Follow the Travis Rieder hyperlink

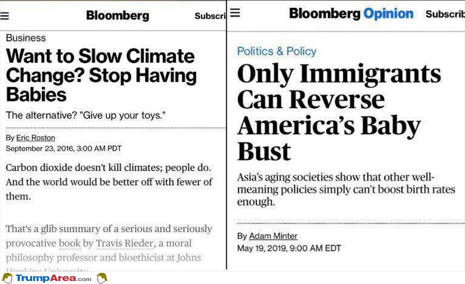[x=126, y=243]
